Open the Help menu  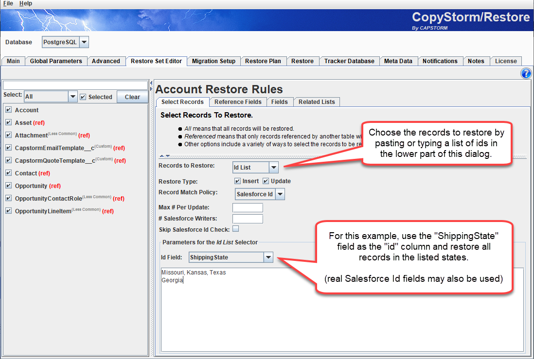tap(26, 3)
